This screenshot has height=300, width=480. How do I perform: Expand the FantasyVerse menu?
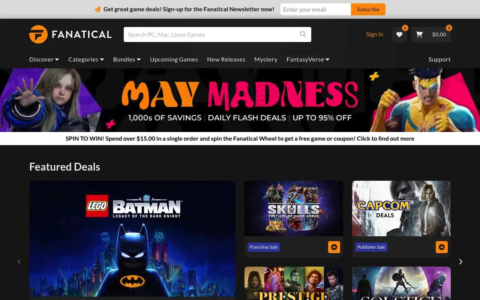pyautogui.click(x=308, y=59)
